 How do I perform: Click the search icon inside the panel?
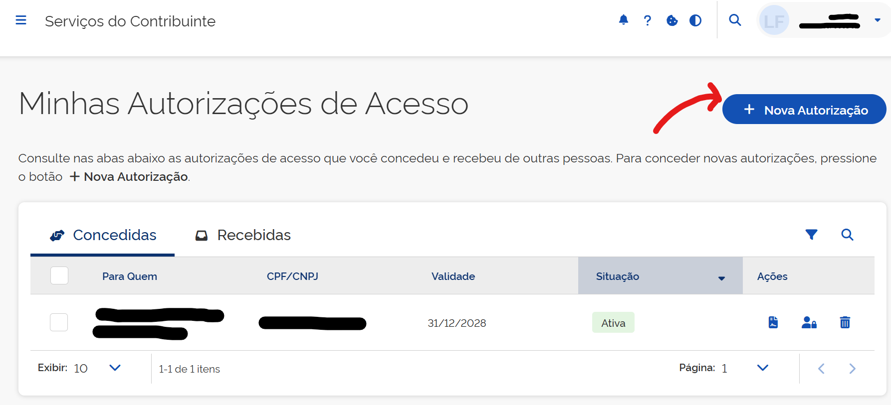coord(847,234)
